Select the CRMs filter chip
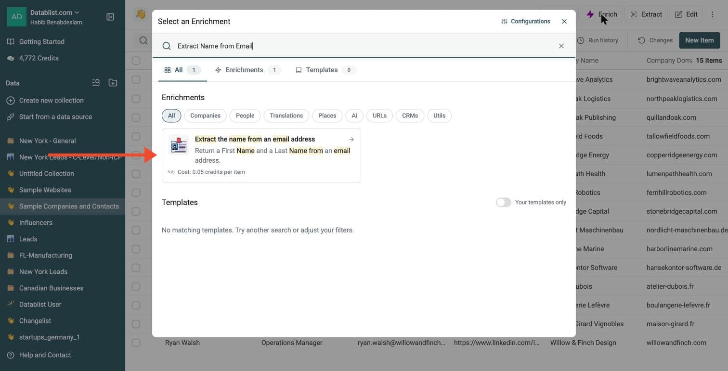This screenshot has width=728, height=371. [410, 115]
